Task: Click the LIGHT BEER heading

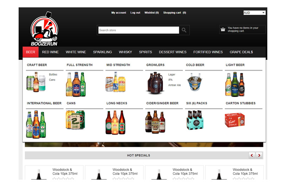Action: click(x=235, y=65)
